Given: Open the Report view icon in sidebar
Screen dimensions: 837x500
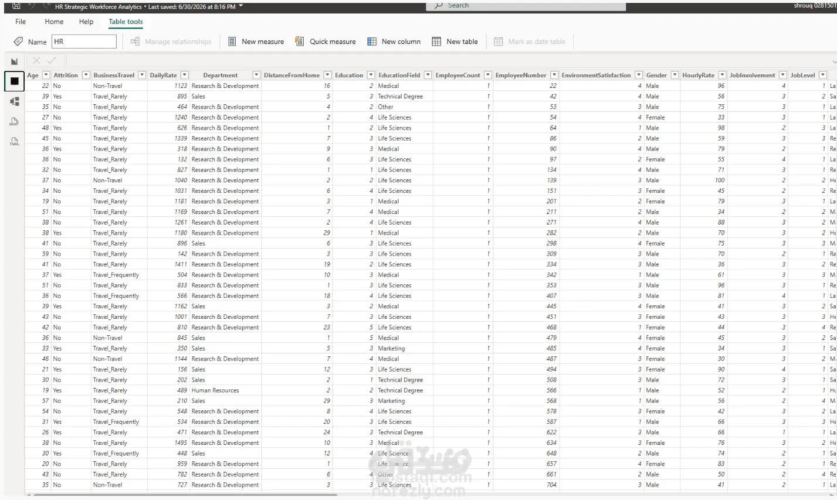Looking at the screenshot, I should point(15,61).
